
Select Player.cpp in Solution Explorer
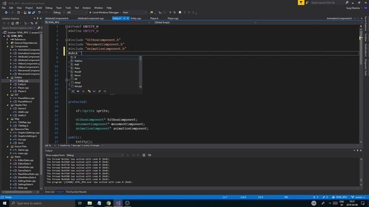point(23,88)
